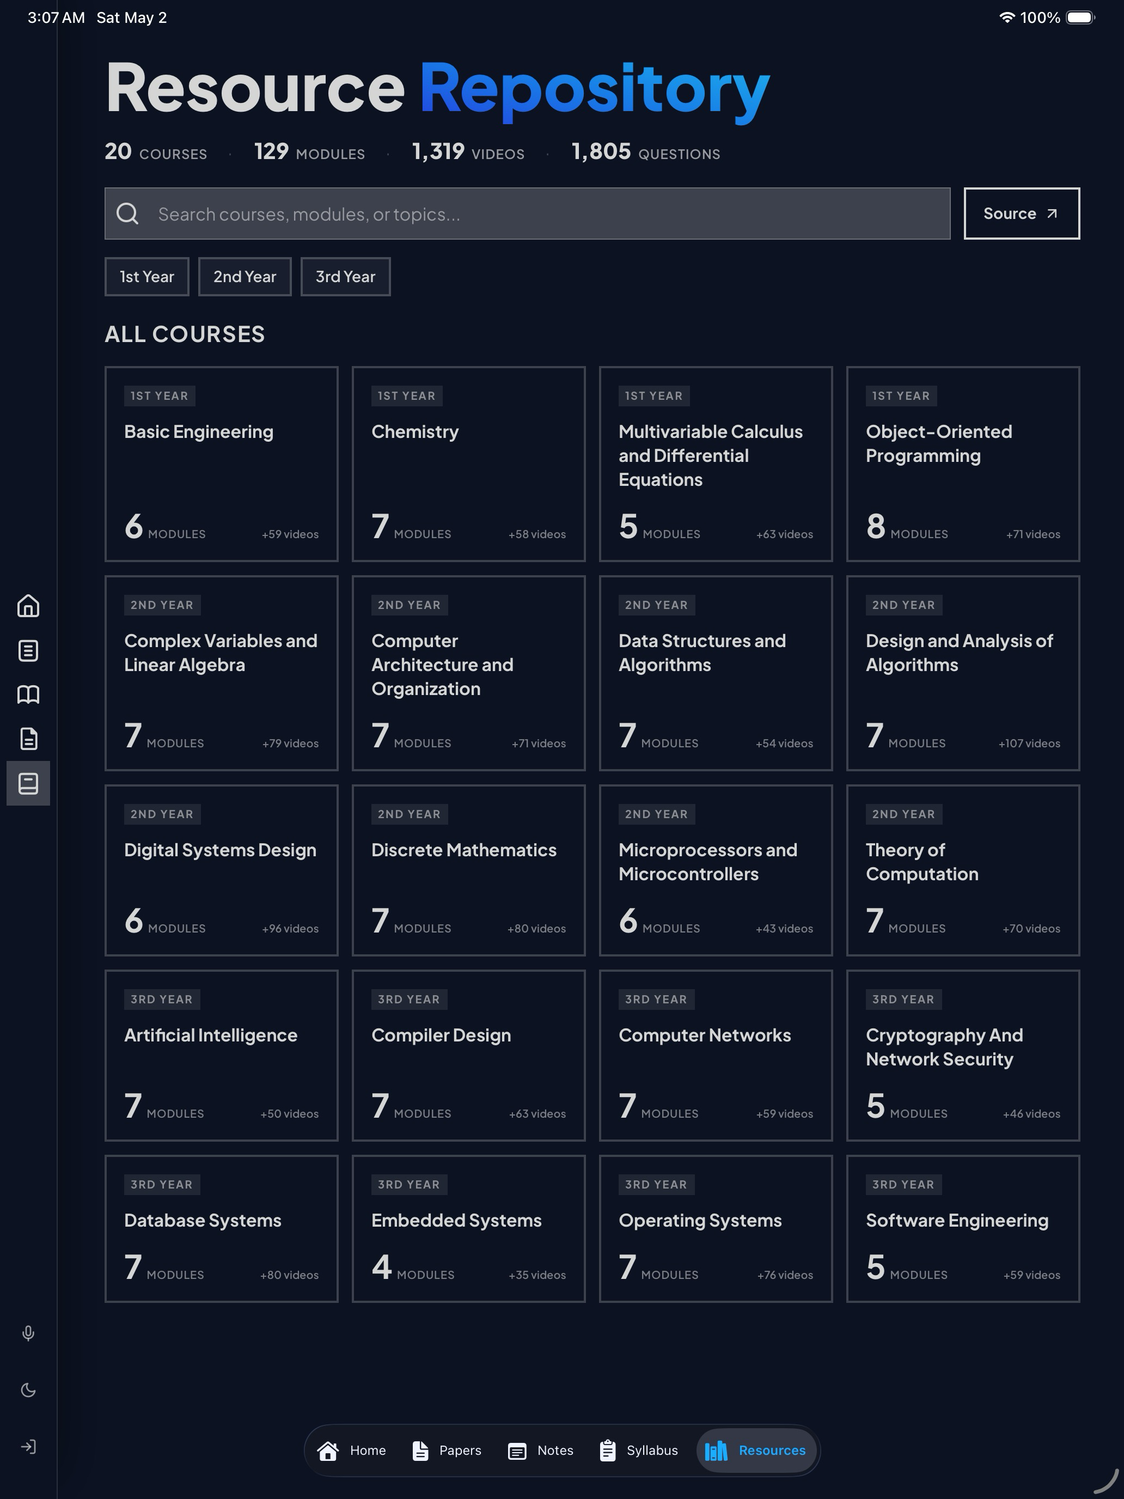Click the "20 COURSES" statistic
1124x1499 pixels.
coord(156,151)
